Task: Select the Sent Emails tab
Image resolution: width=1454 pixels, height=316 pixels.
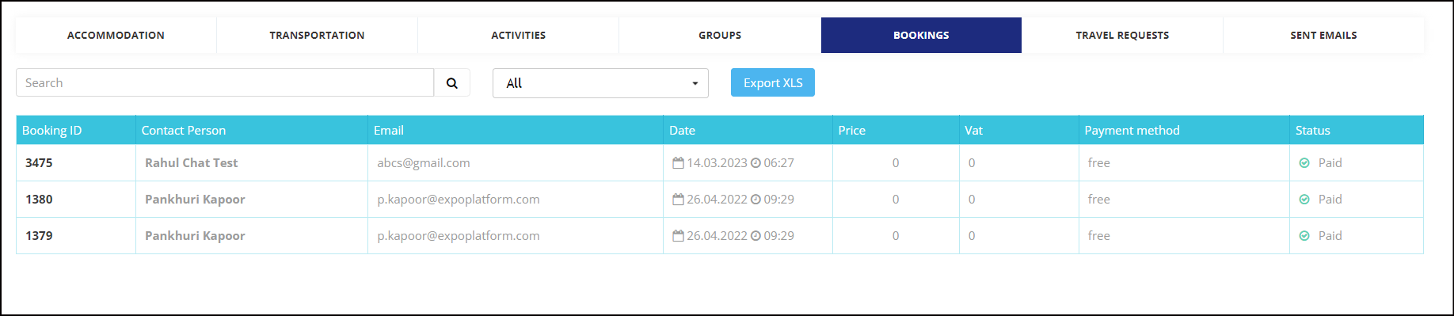Action: tap(1323, 36)
